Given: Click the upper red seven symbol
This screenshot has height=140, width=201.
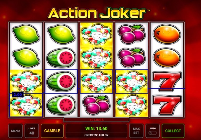Looking at the screenshot, I should click(167, 81).
